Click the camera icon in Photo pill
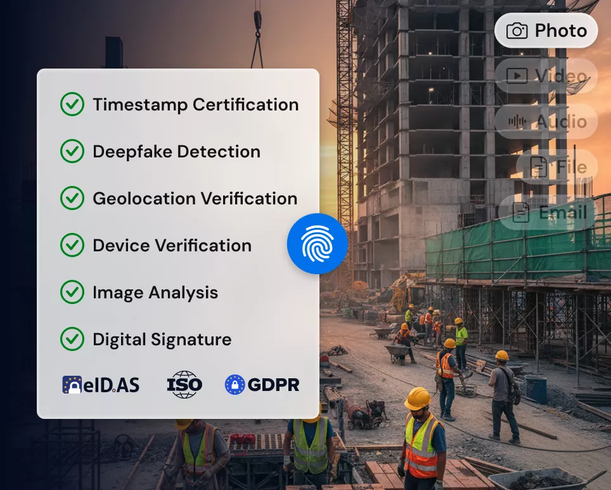The image size is (611, 490). pos(517,30)
